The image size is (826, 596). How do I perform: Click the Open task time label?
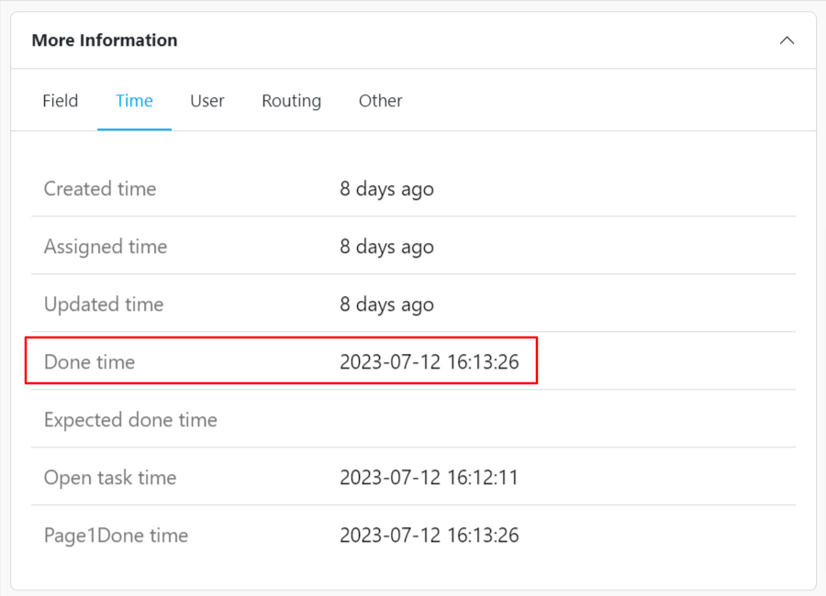110,478
